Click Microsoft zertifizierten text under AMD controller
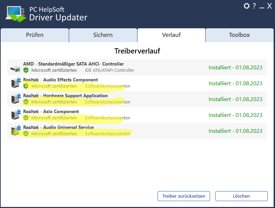275x208 pixels. click(54, 70)
